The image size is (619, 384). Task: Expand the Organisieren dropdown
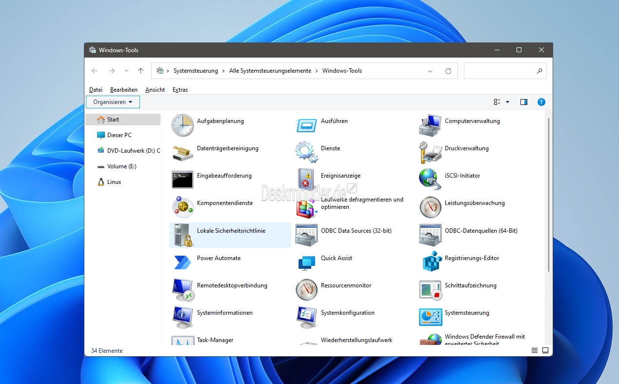[113, 102]
